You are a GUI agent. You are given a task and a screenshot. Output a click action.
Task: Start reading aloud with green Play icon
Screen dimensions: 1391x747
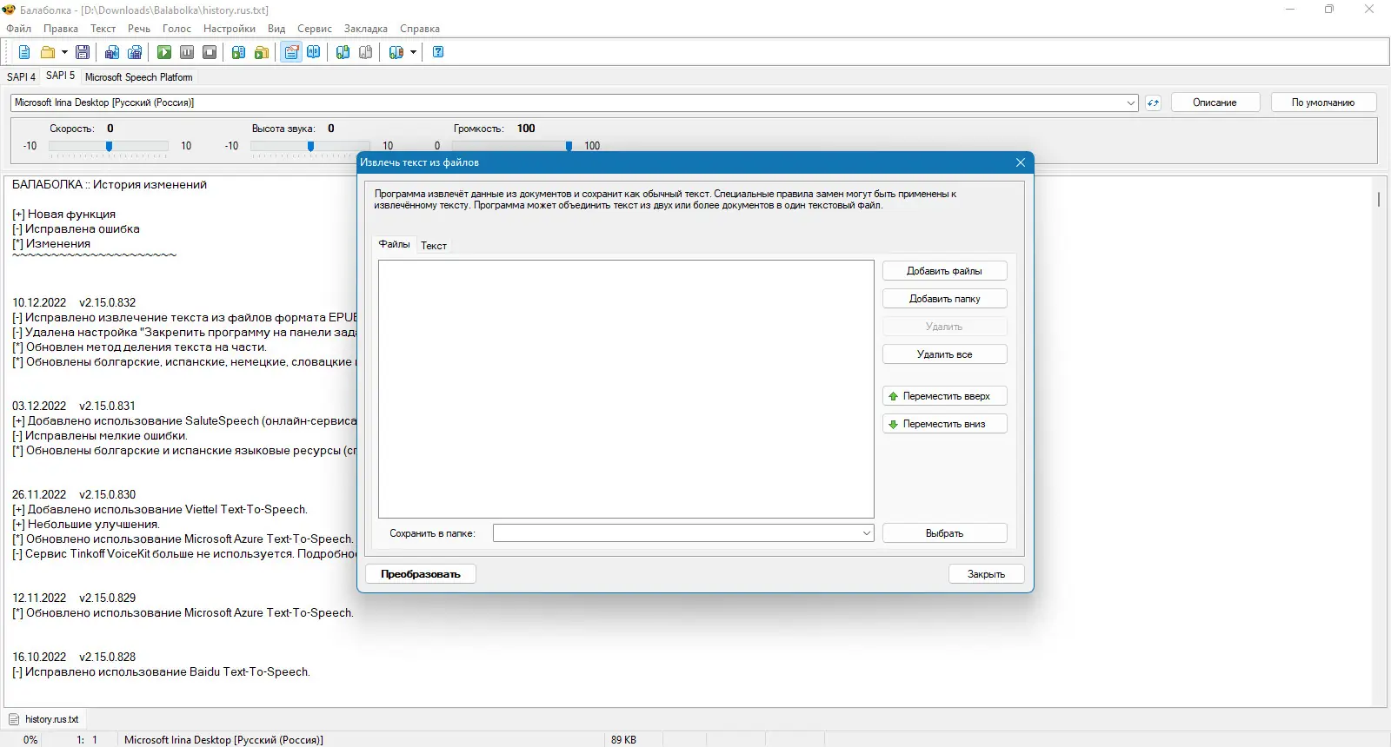coord(164,52)
